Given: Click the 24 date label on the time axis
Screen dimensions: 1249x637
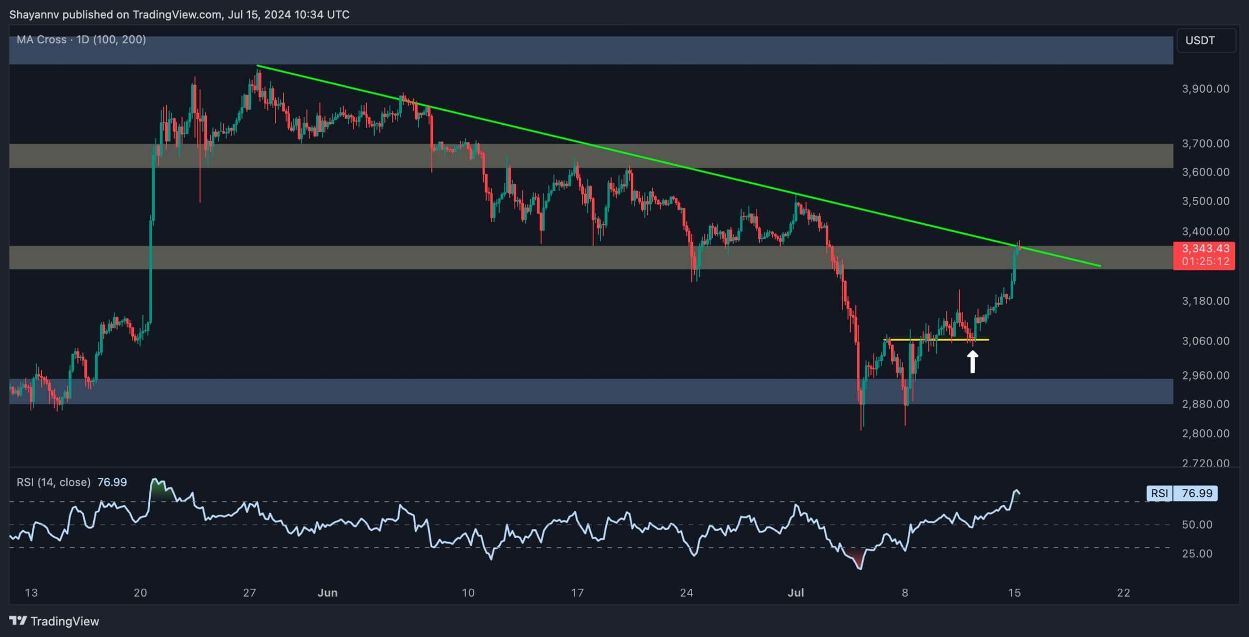Looking at the screenshot, I should 686,593.
